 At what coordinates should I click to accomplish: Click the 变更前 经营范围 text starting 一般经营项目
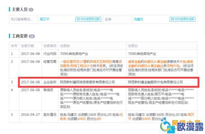[x=91, y=68]
